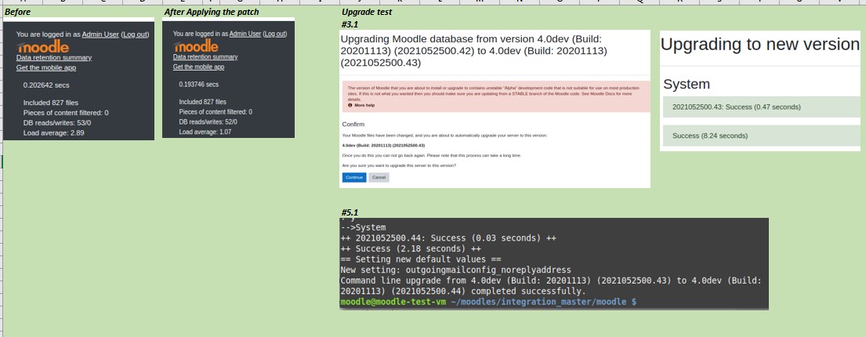The width and height of the screenshot is (866, 337).
Task: Click the Moodle logo in After patch panel
Action: point(195,45)
